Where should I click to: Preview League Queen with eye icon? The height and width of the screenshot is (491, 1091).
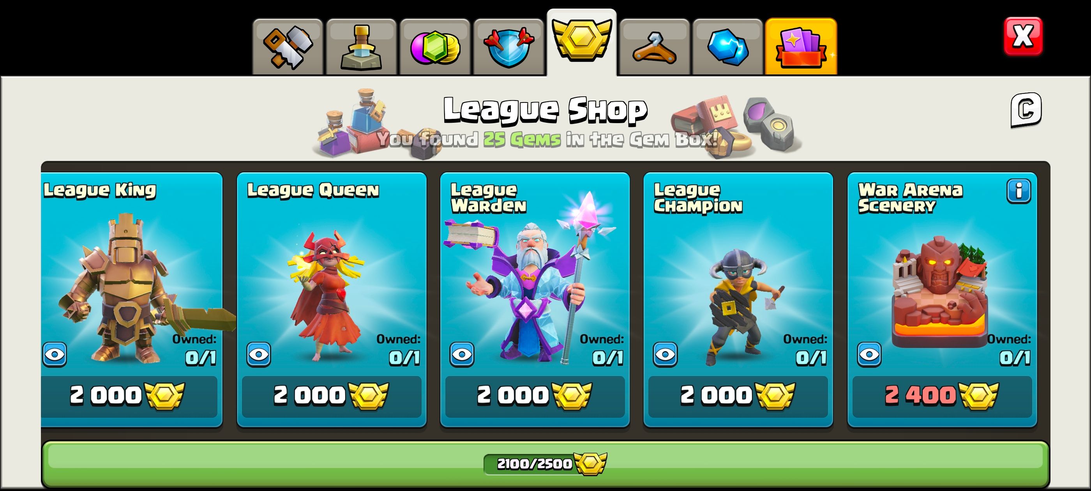coord(259,354)
